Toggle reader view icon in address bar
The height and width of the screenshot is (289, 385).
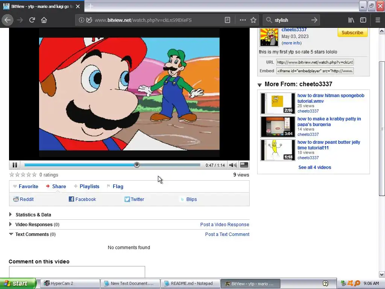coord(227,20)
